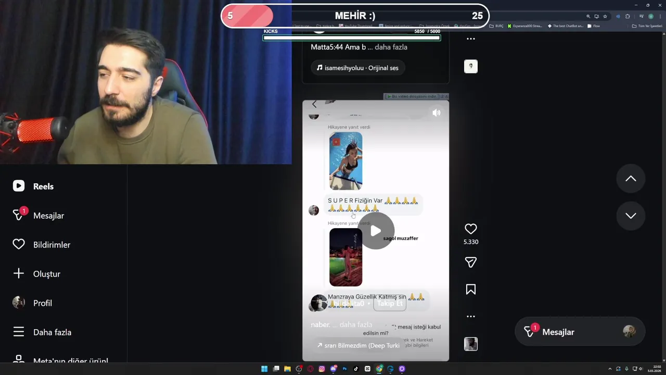Screen dimensions: 666x375
Task: Click the plus icon beside Oluştur
Action: pyautogui.click(x=19, y=273)
